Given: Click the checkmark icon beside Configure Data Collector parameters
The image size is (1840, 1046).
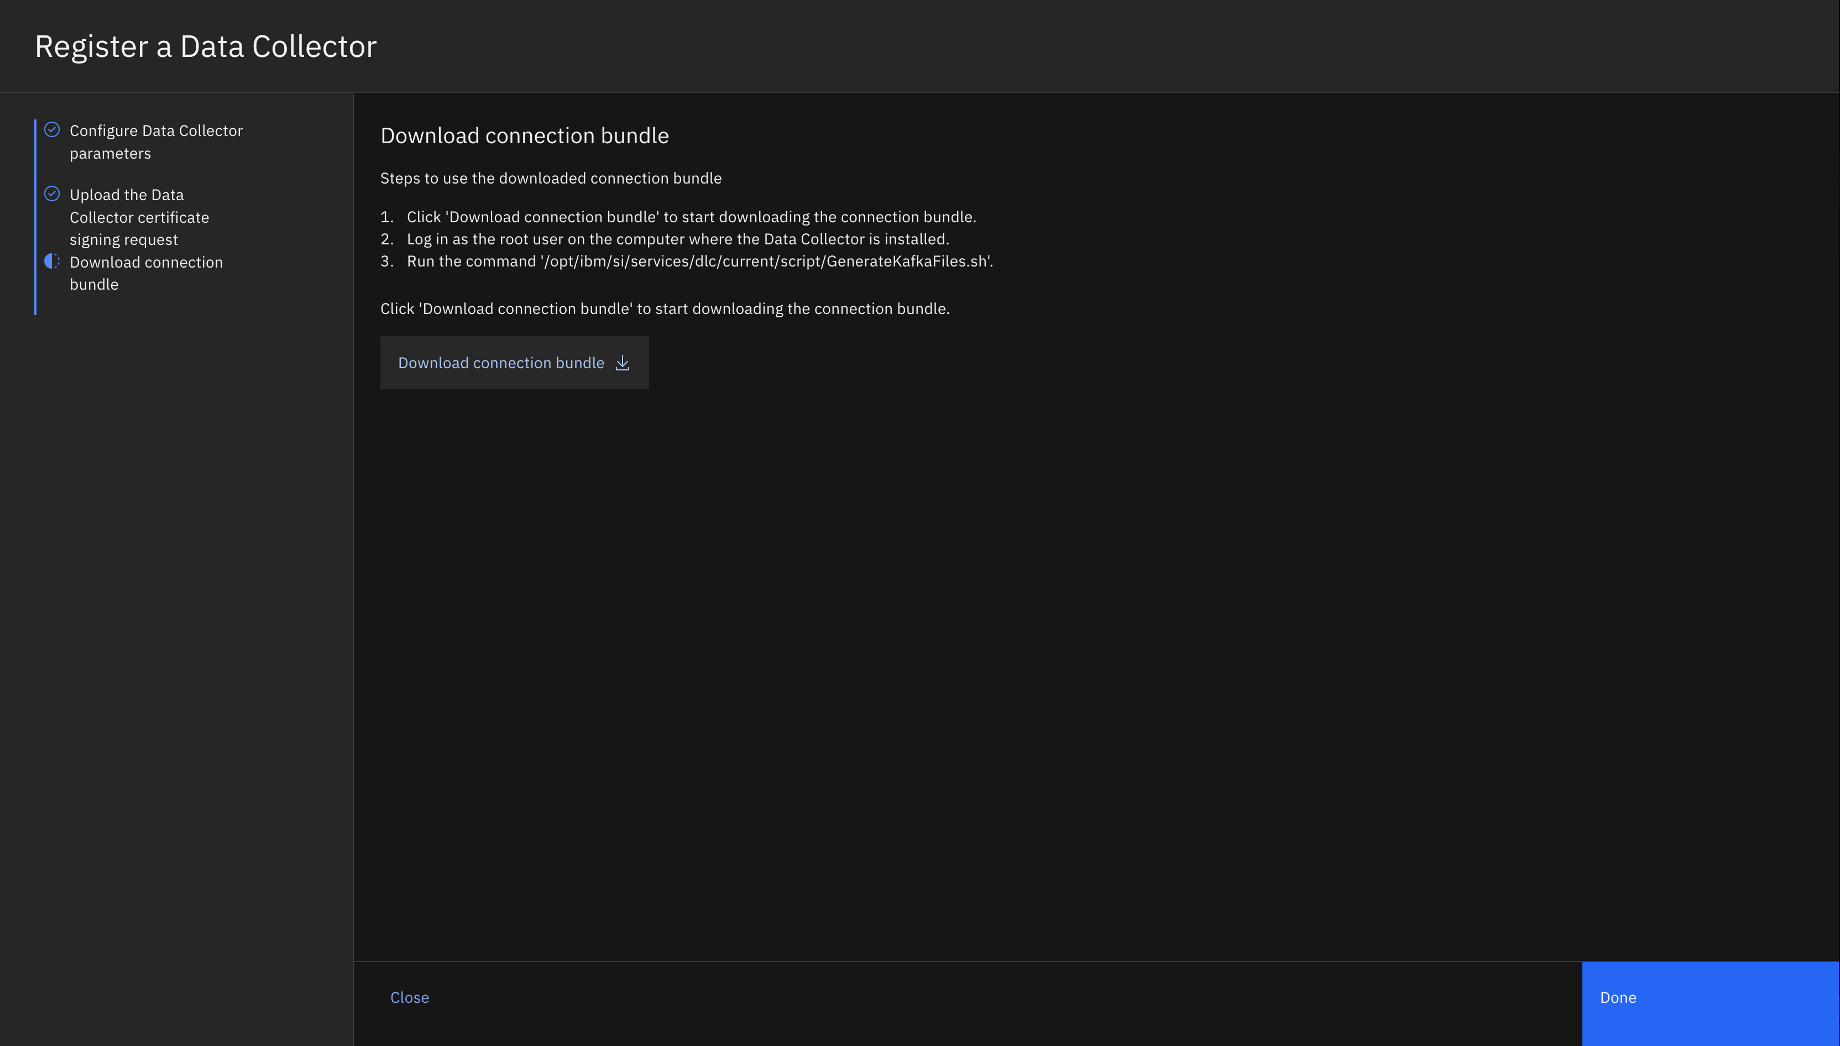Looking at the screenshot, I should 52,129.
